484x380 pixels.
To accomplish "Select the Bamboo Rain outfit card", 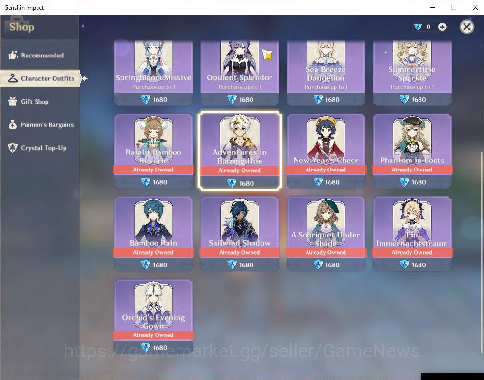I will pos(153,234).
